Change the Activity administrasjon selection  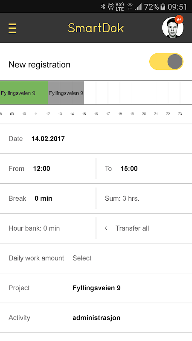pos(96,318)
